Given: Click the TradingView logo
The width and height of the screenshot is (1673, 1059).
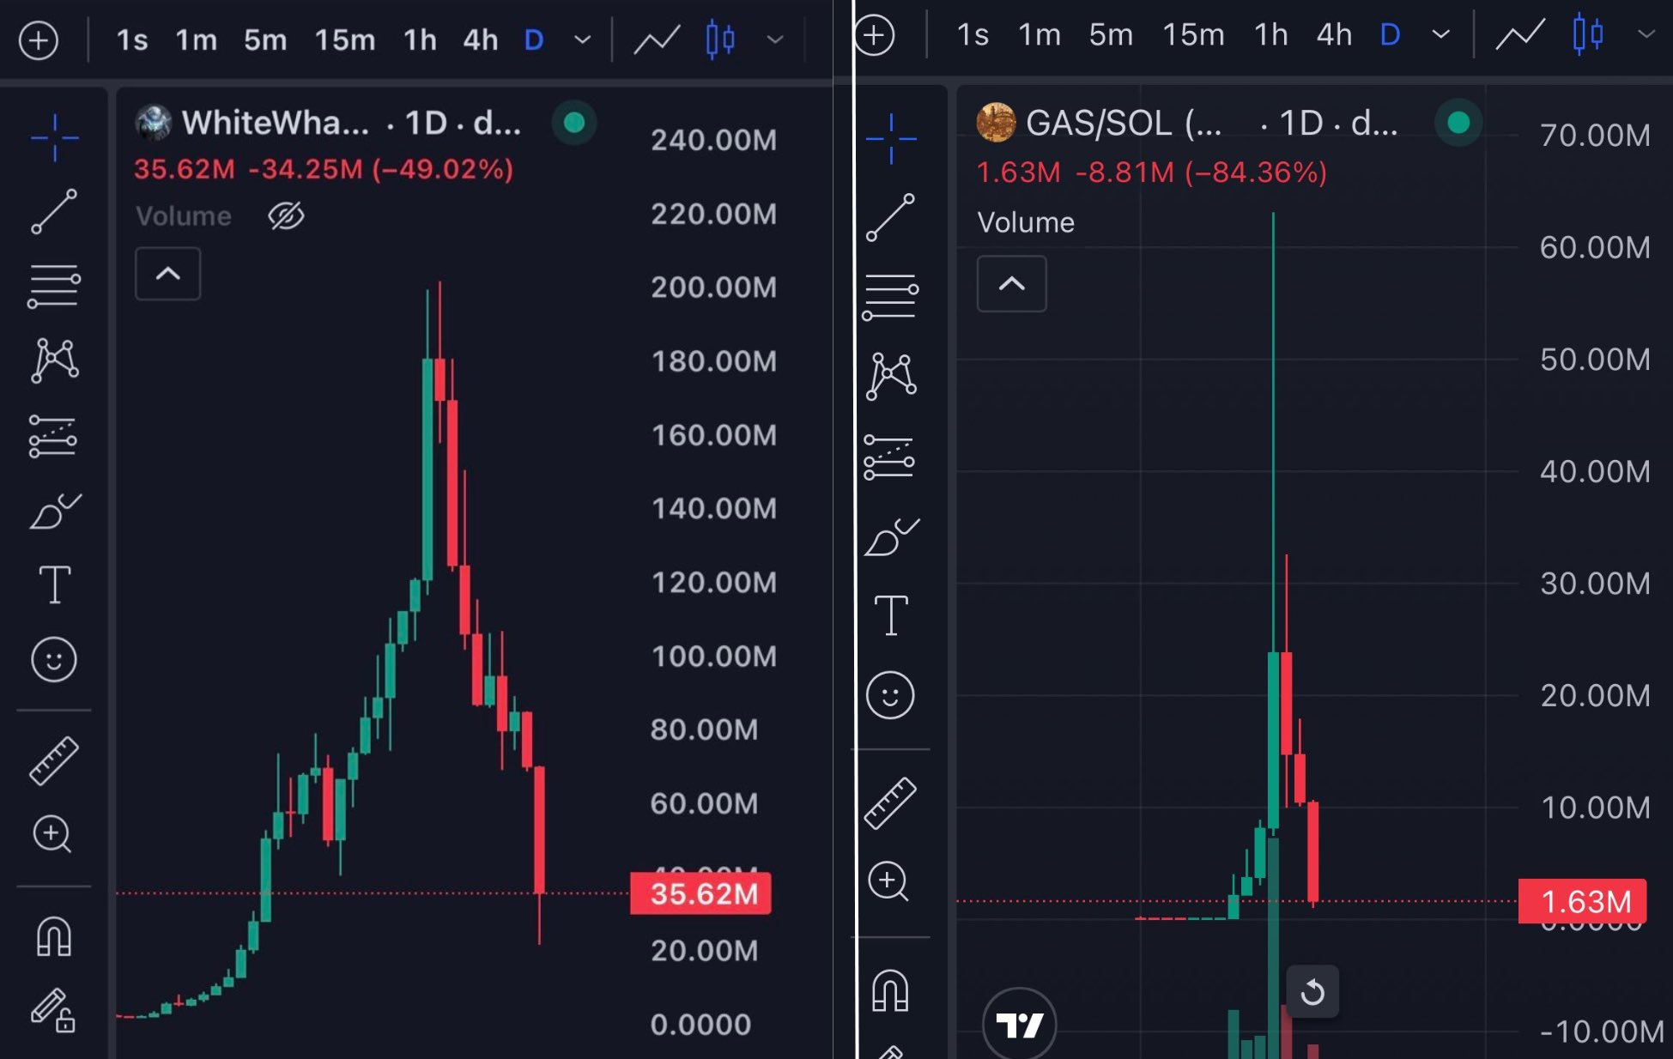Looking at the screenshot, I should coord(1019,1024).
